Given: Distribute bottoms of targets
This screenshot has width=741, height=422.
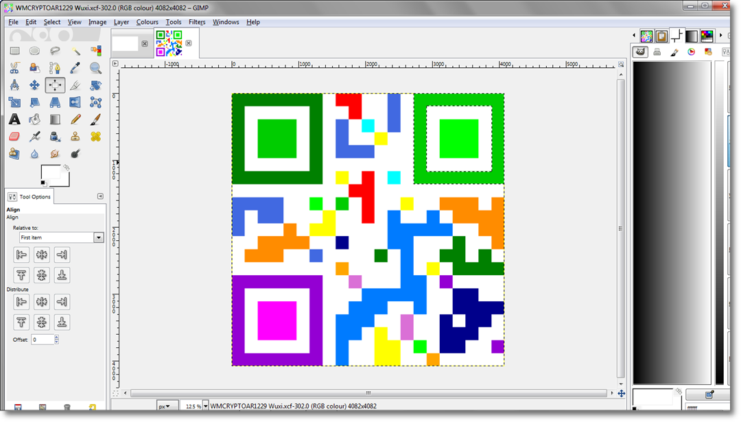Looking at the screenshot, I should pos(62,323).
